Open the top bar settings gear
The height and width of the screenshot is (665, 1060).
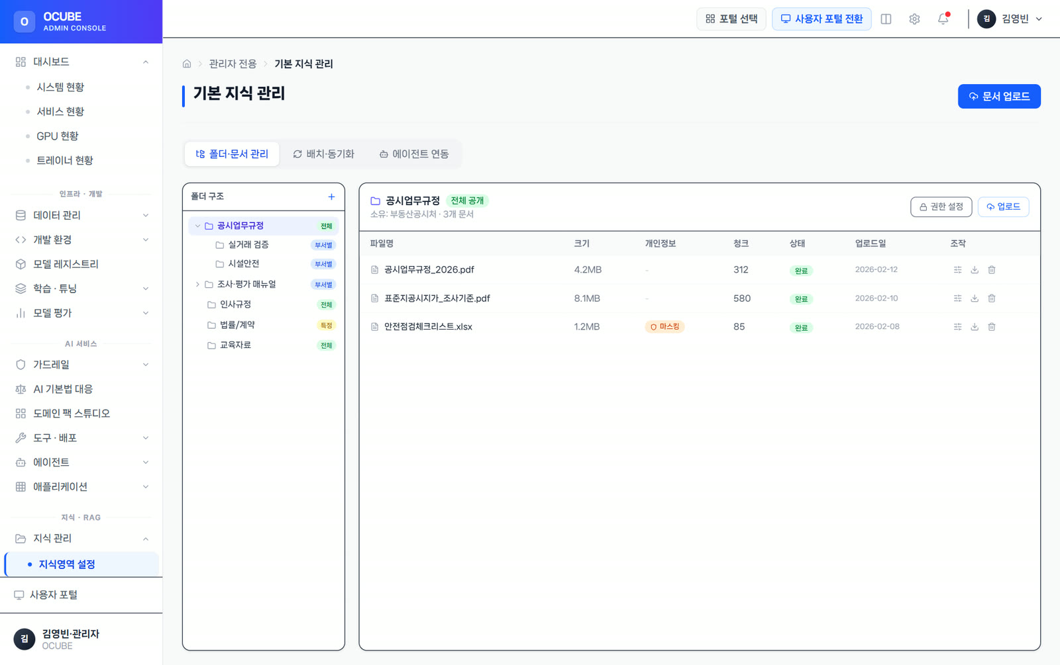tap(914, 19)
